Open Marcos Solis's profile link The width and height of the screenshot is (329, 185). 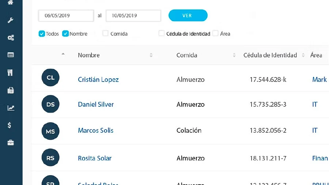tap(96, 131)
